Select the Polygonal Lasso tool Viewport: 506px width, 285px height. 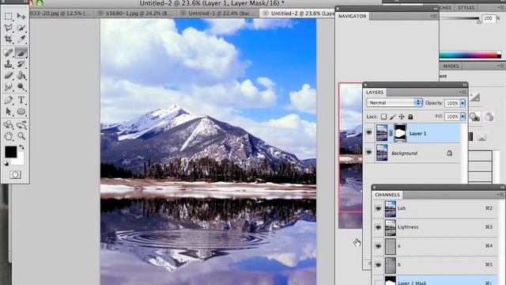pos(9,28)
